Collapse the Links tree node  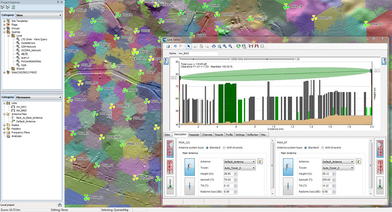coord(4,103)
